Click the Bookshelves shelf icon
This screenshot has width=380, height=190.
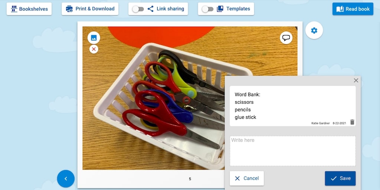point(14,9)
